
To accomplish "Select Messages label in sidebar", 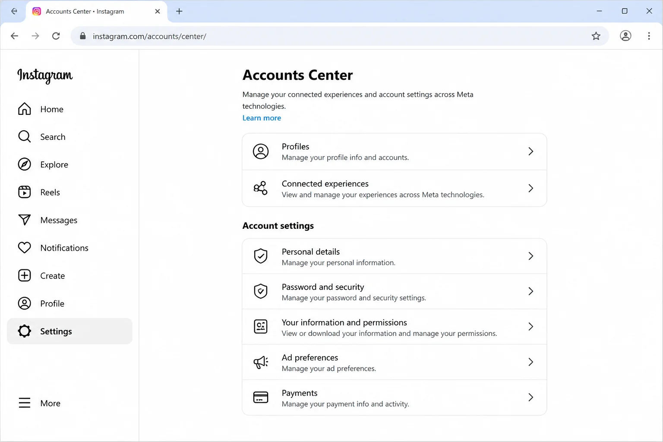I will pos(59,220).
